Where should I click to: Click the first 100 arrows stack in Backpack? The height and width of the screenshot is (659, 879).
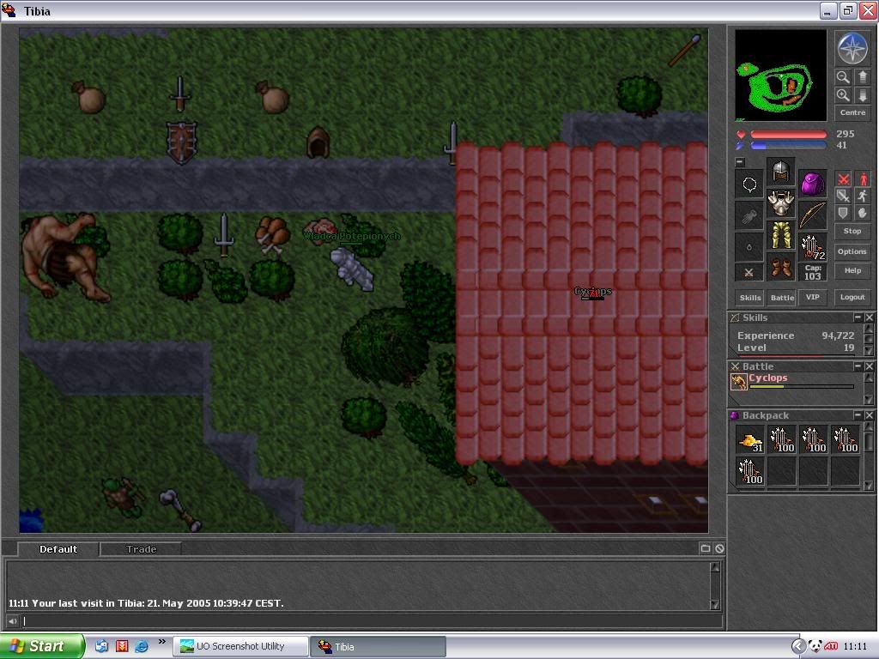(x=781, y=440)
